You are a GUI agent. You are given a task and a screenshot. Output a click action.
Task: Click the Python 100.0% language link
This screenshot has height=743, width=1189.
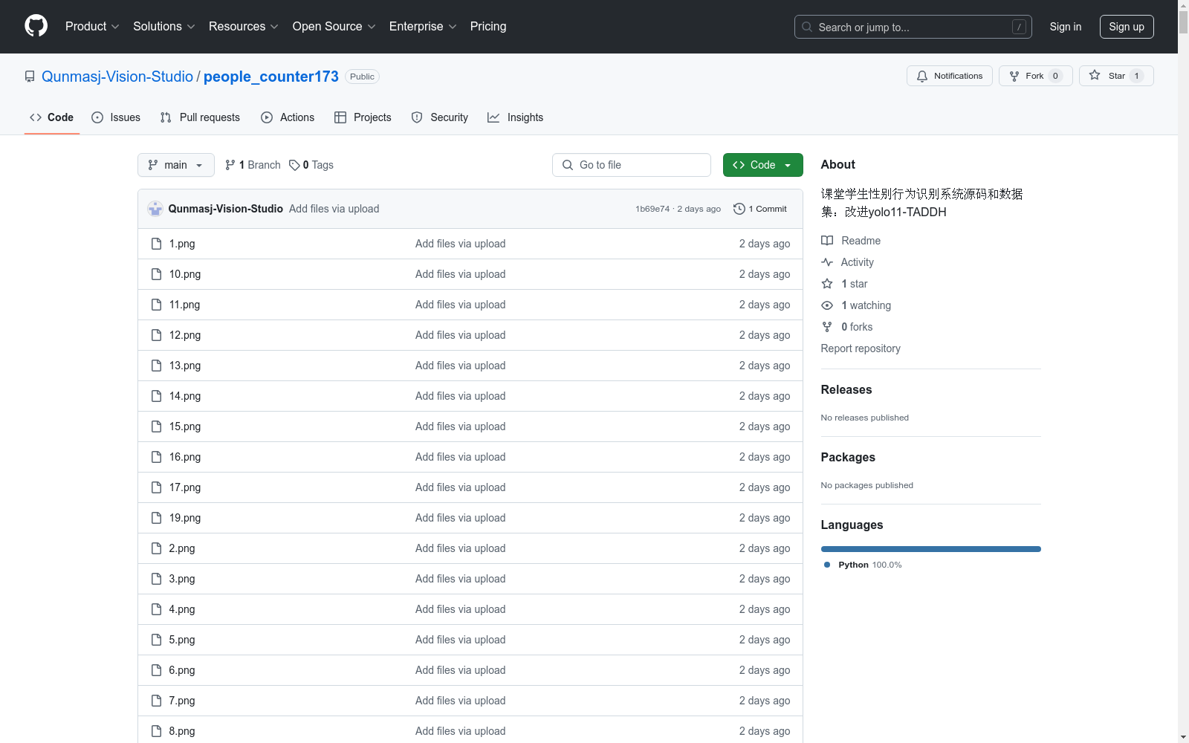pyautogui.click(x=863, y=565)
